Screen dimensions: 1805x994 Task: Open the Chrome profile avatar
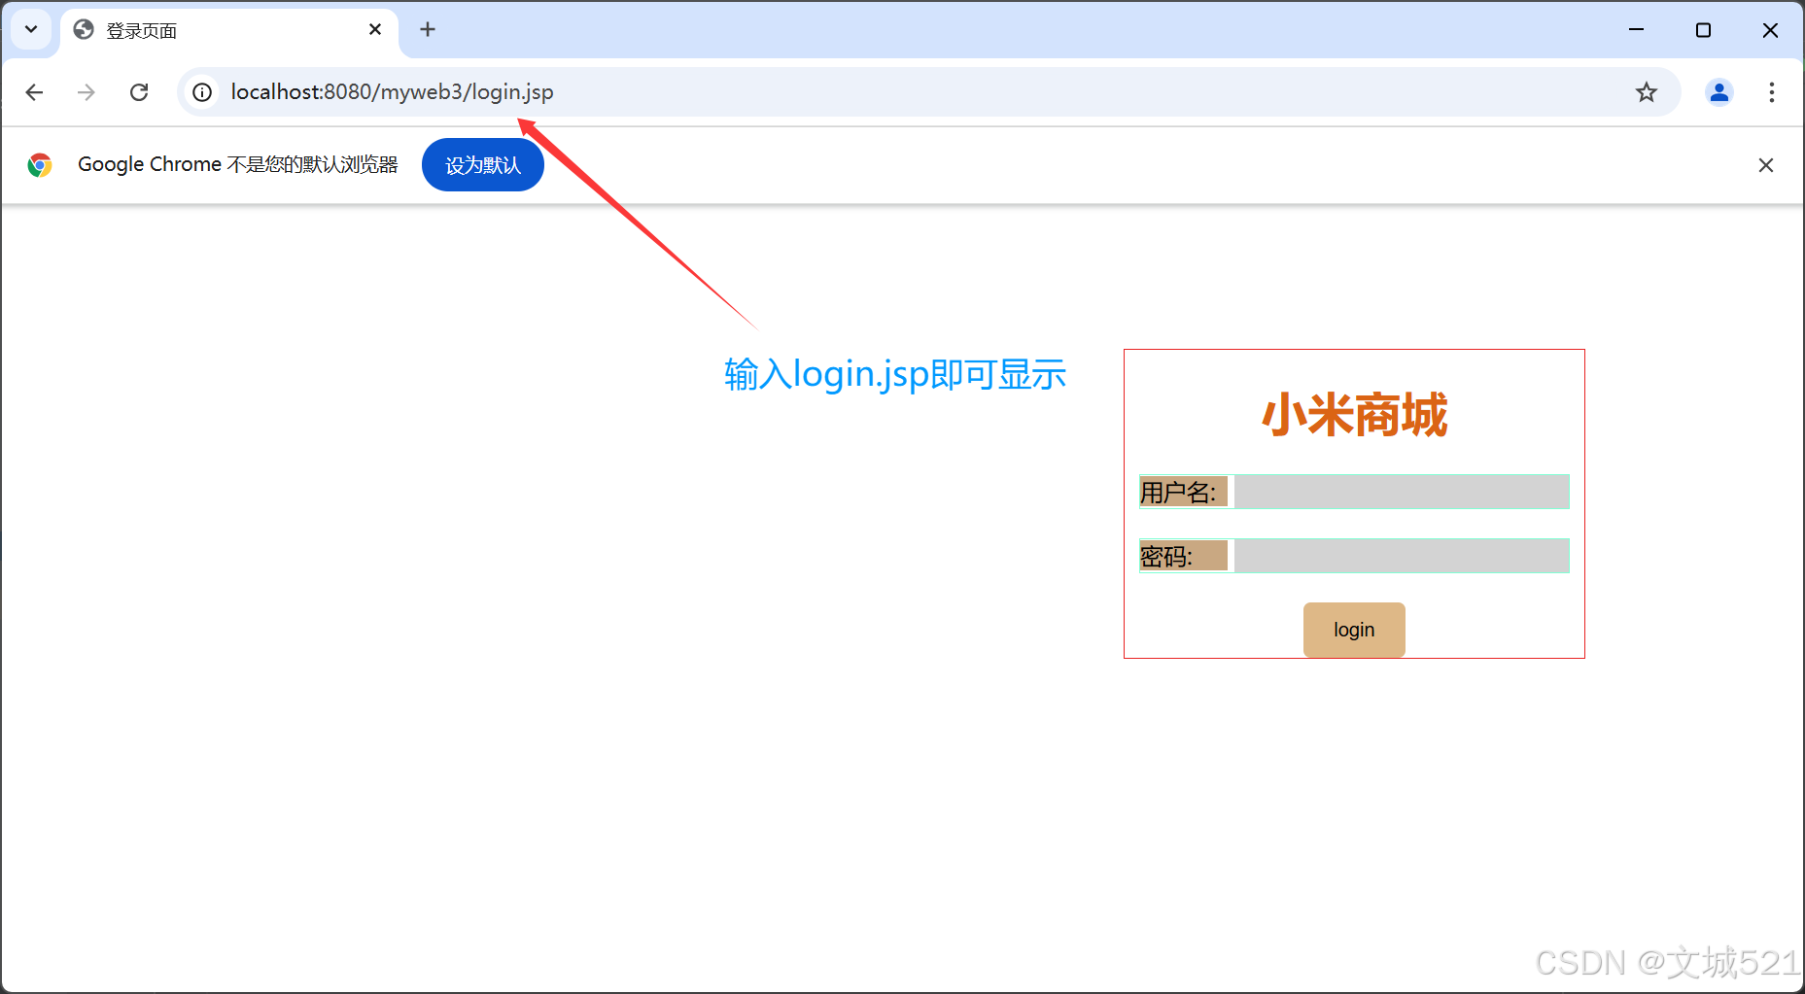coord(1718,92)
